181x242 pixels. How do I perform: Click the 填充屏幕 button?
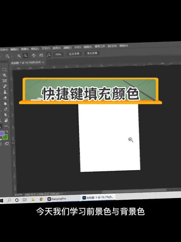tap(92, 53)
